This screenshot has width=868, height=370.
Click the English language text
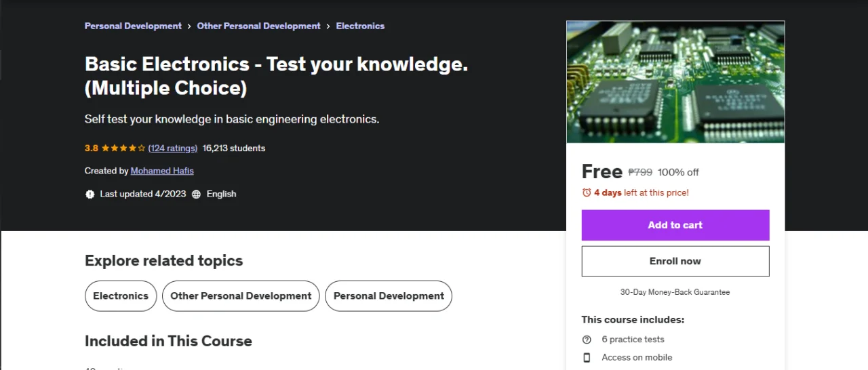coord(222,194)
